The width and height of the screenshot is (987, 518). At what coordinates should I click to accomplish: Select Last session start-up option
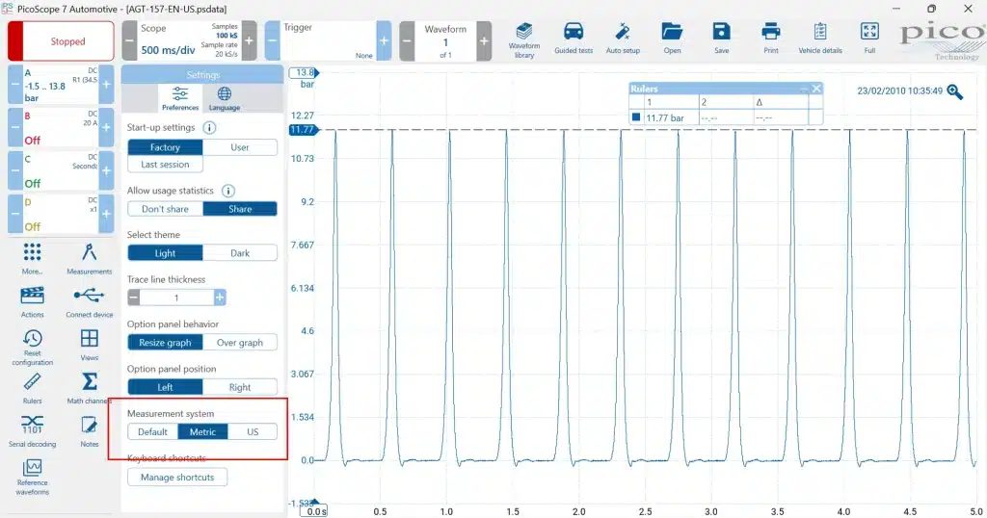click(x=165, y=164)
